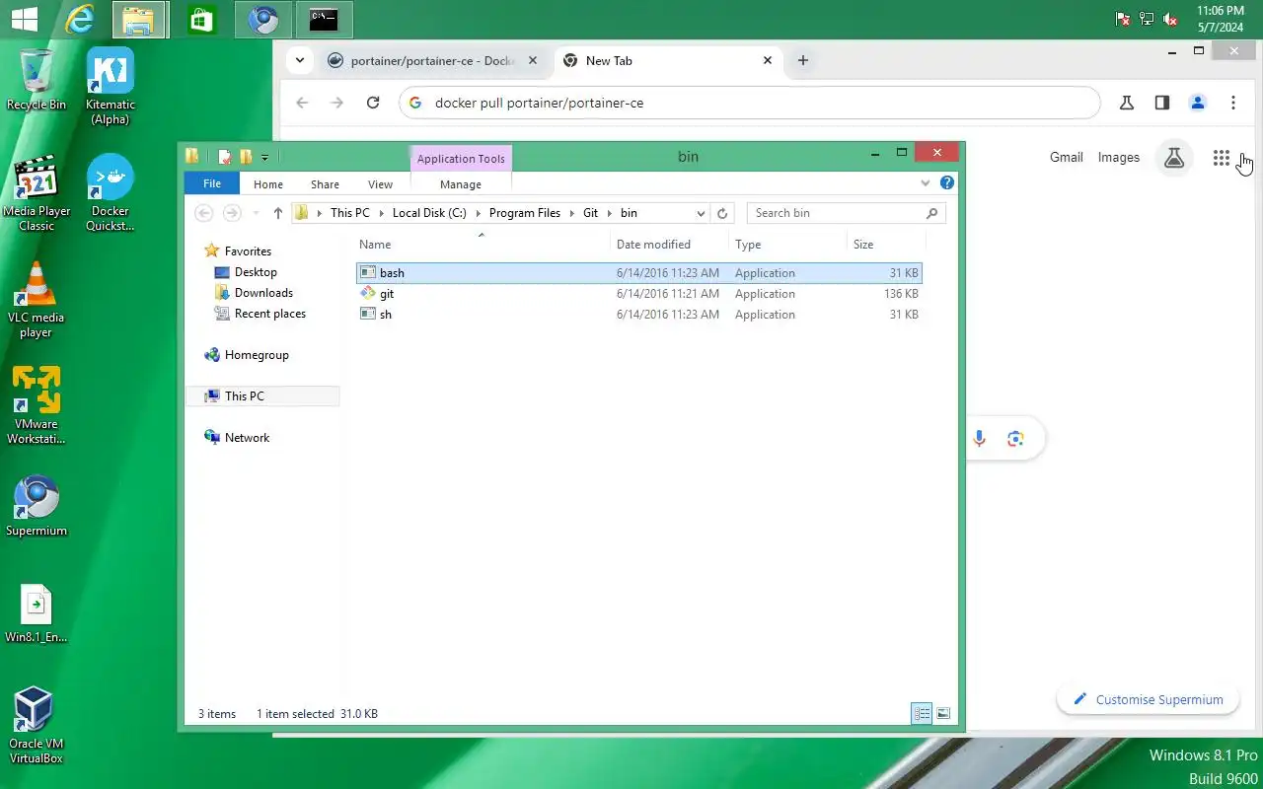The image size is (1263, 789).
Task: Click Customise Supermium button
Action: [1149, 699]
